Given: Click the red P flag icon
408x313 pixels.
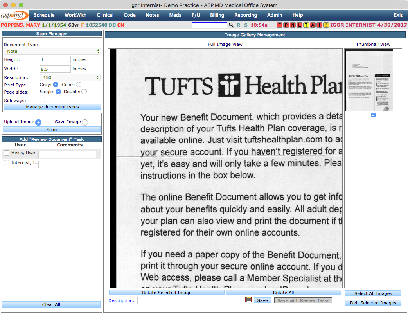Looking at the screenshot, I should 286,25.
